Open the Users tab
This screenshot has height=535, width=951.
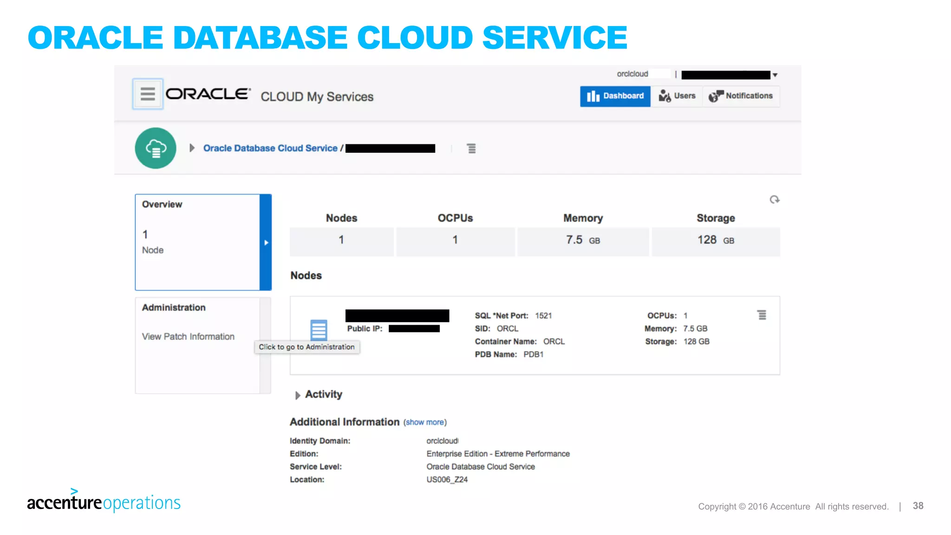(677, 96)
